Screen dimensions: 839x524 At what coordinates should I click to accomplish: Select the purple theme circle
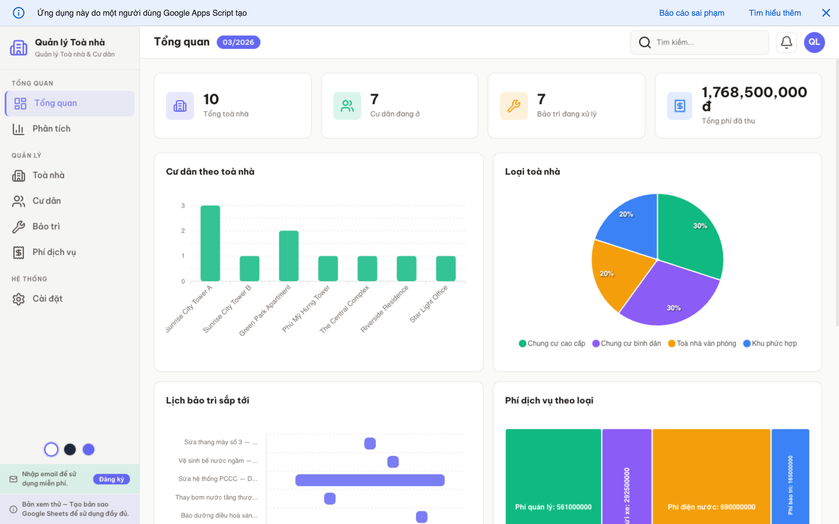[x=88, y=449]
